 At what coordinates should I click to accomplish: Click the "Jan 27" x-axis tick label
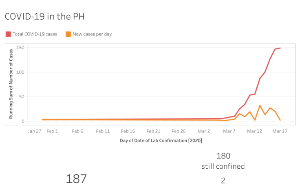click(x=34, y=131)
